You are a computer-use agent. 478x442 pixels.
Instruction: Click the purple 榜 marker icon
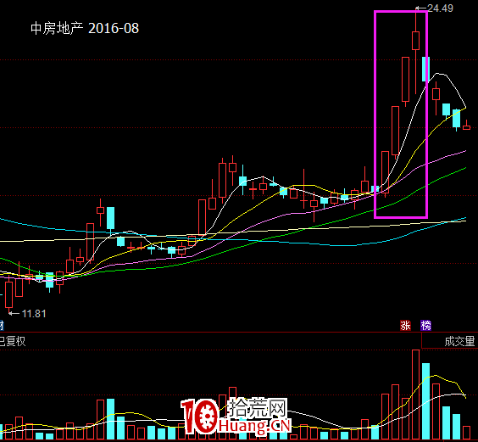[x=425, y=326]
